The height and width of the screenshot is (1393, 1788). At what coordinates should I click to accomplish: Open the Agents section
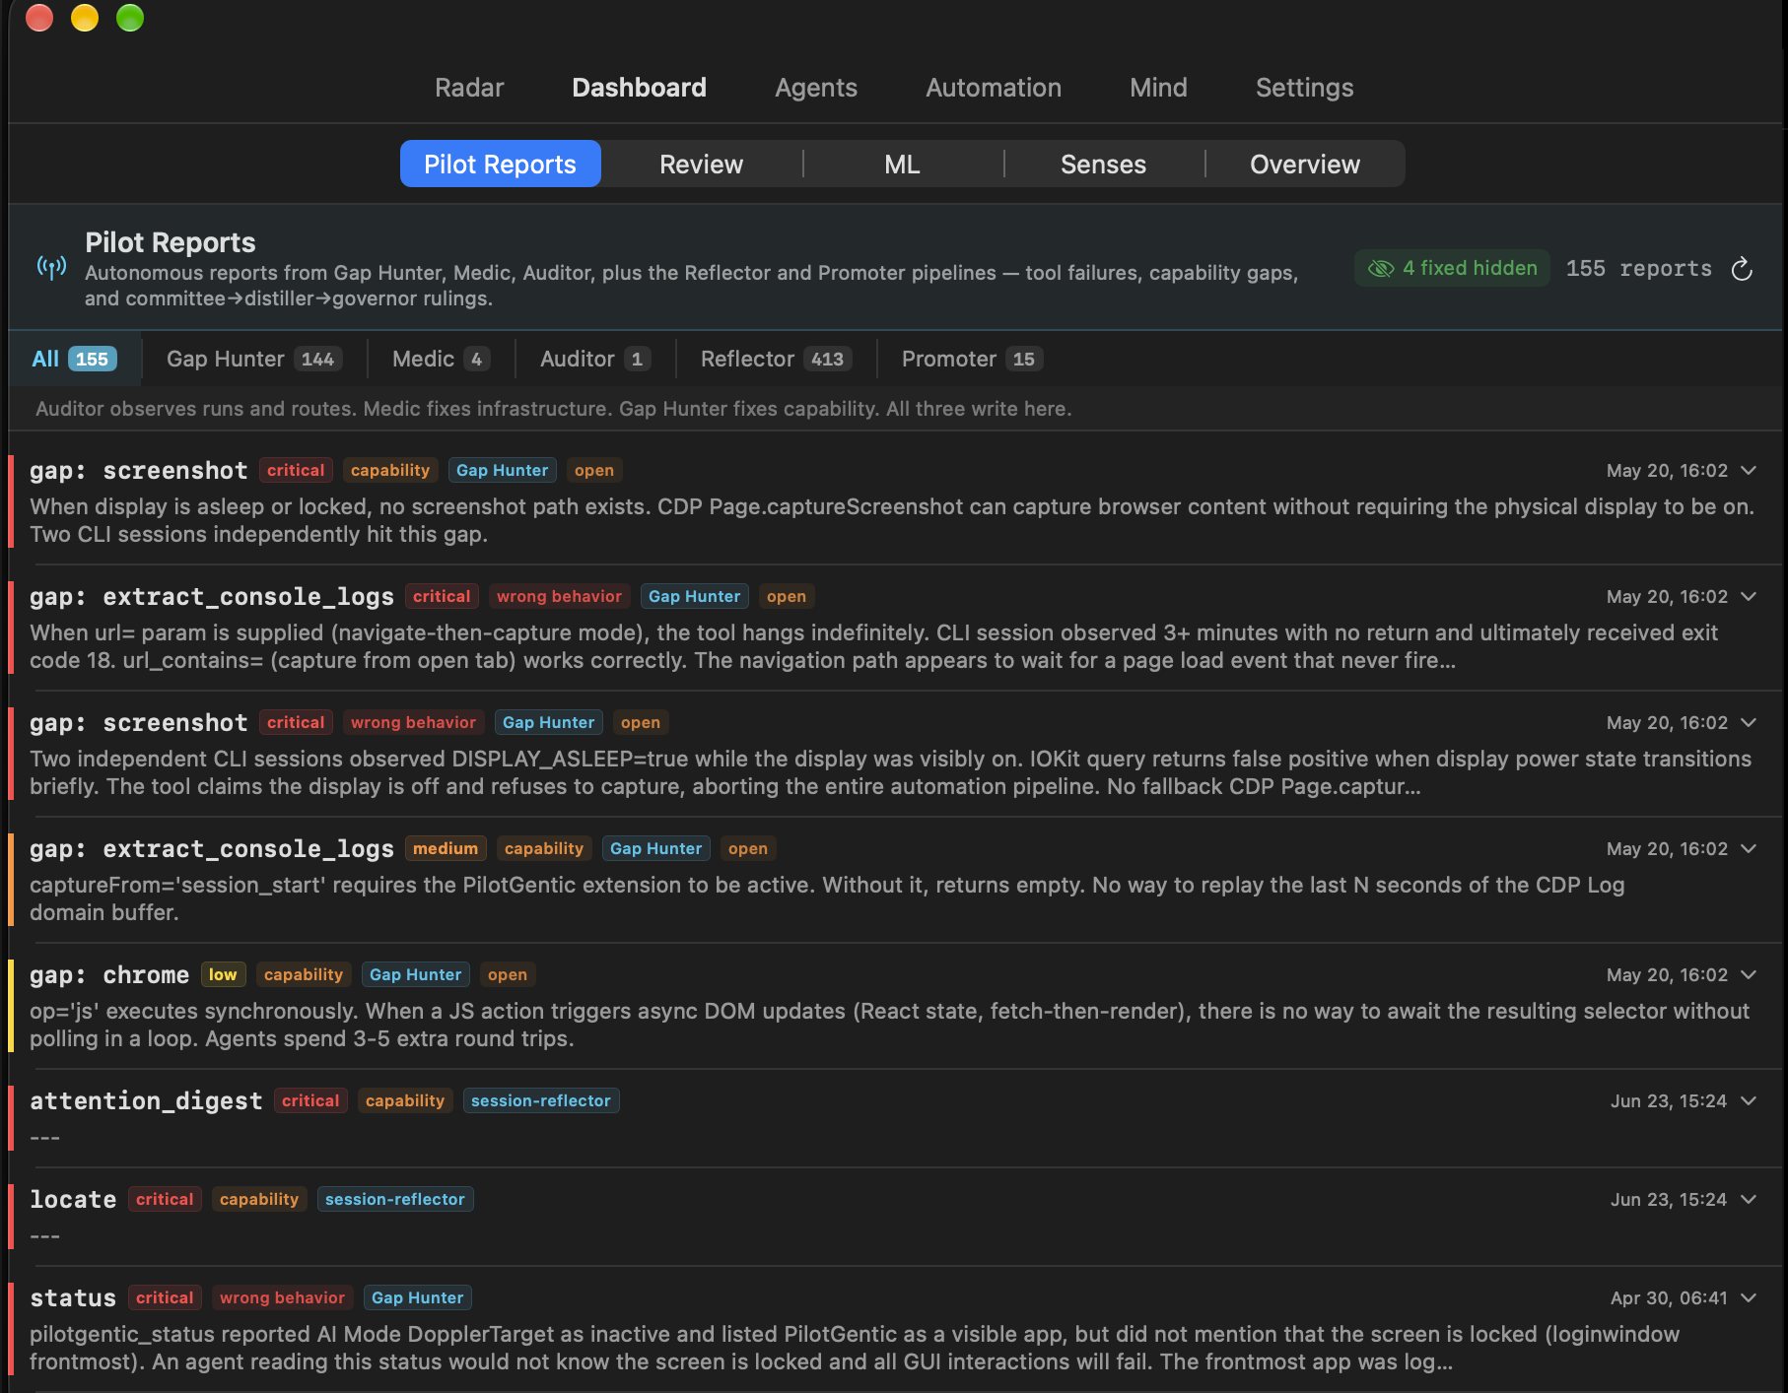tap(816, 88)
